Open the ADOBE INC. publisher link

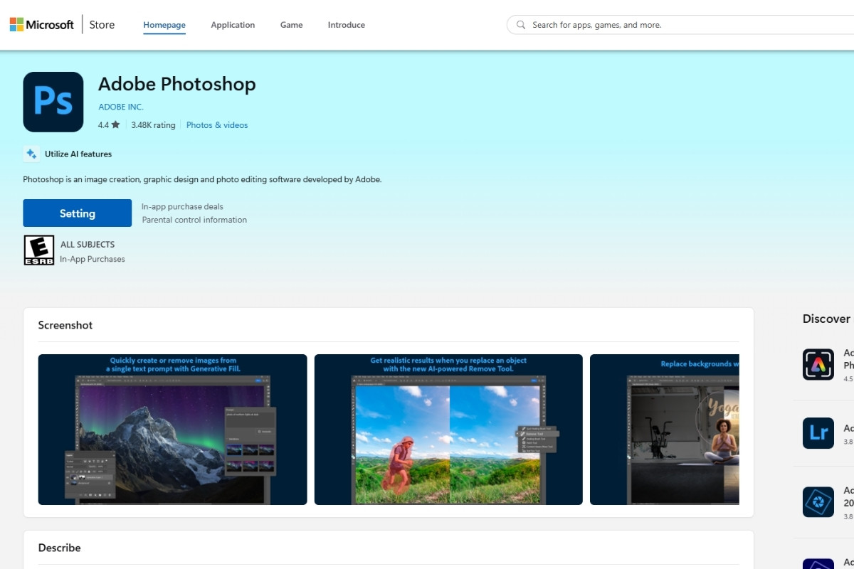(x=121, y=107)
